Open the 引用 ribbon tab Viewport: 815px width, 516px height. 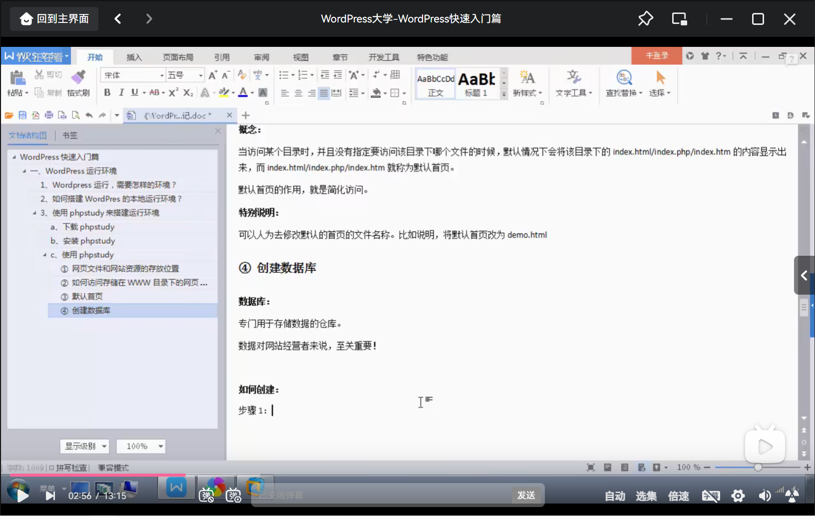coord(222,57)
